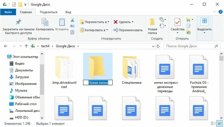Open recent locations dropdown arrow
This screenshot has width=224, height=127.
[20, 46]
